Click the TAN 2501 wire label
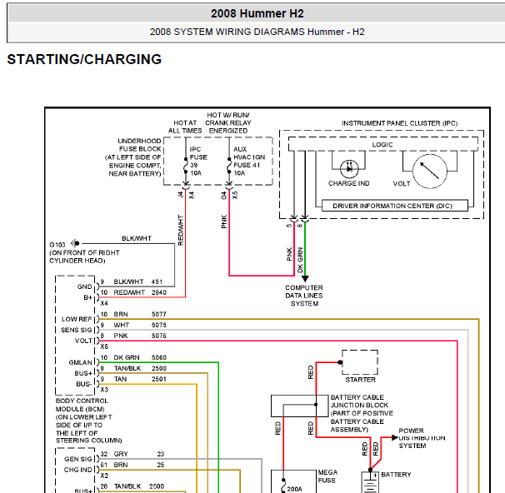Viewport: 505px width, 493px height. coord(140,379)
